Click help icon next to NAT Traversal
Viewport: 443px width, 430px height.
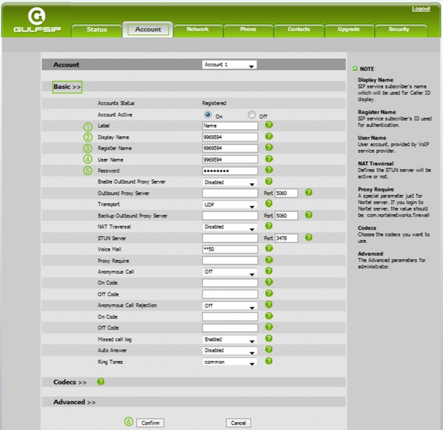click(269, 226)
